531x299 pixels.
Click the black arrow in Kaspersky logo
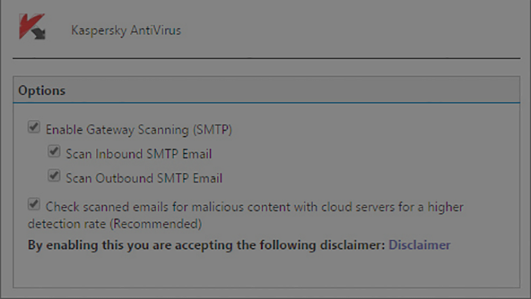click(39, 34)
